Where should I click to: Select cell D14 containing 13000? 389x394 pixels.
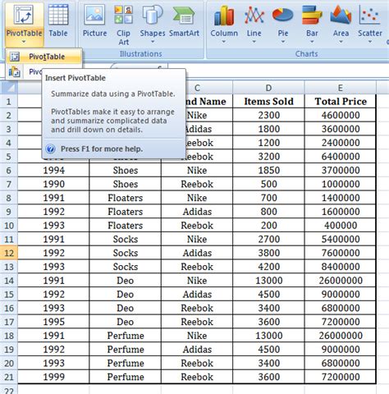(x=268, y=281)
